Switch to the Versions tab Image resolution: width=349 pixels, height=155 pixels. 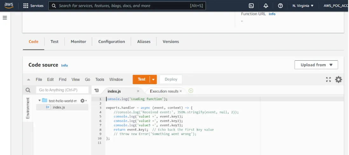click(x=171, y=42)
